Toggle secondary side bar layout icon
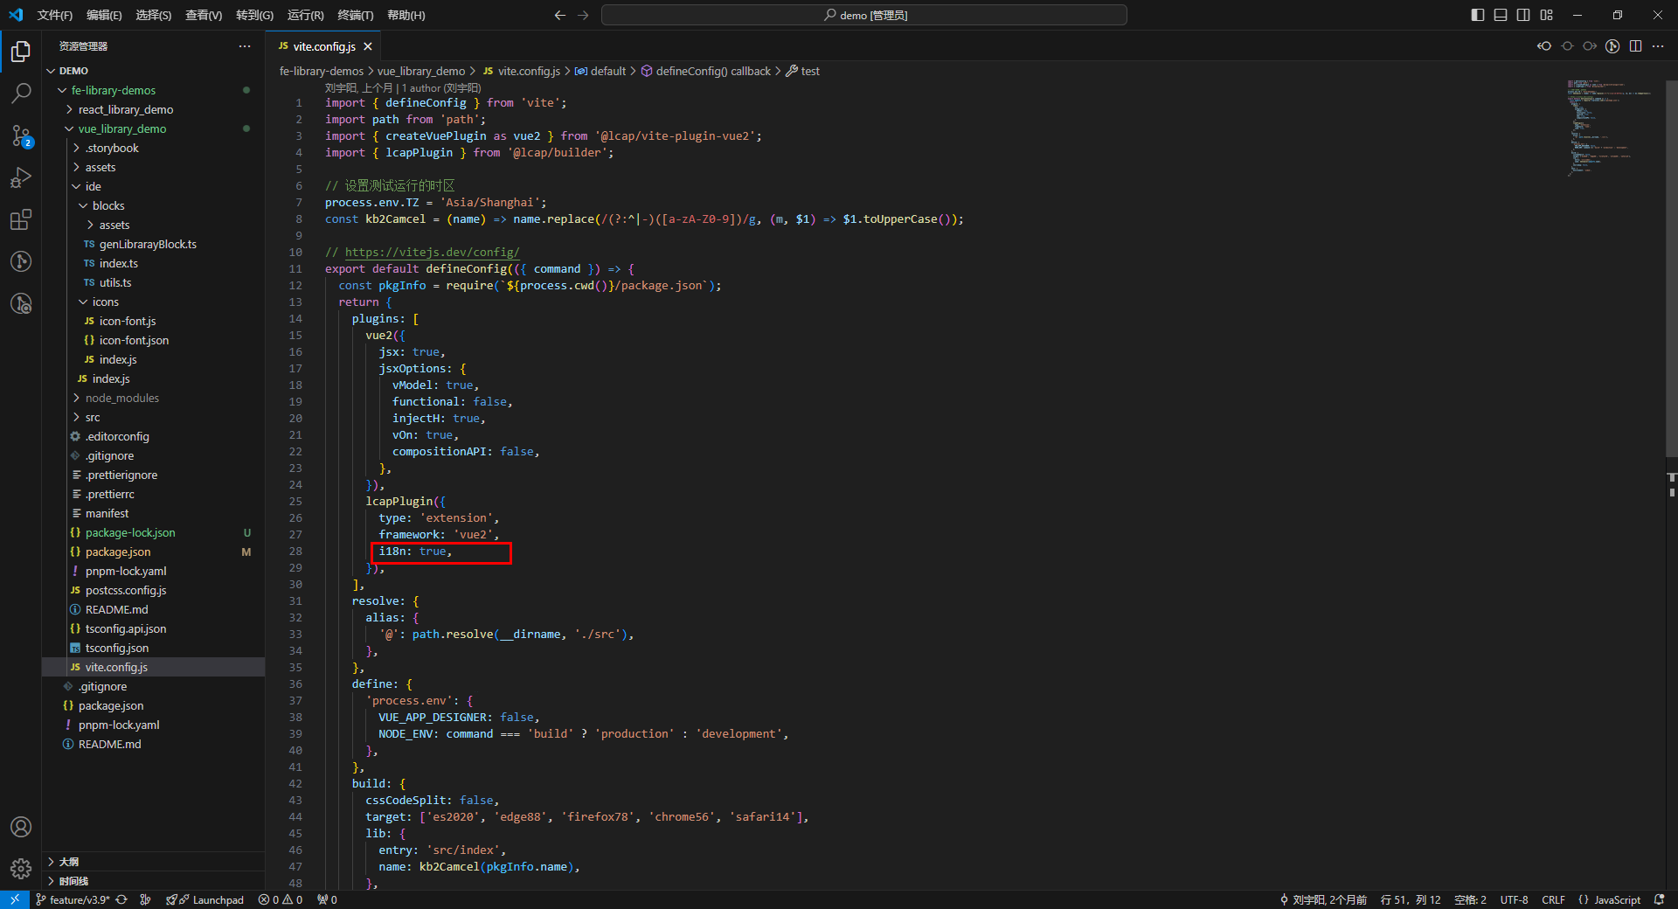Viewport: 1678px width, 909px height. (x=1523, y=15)
